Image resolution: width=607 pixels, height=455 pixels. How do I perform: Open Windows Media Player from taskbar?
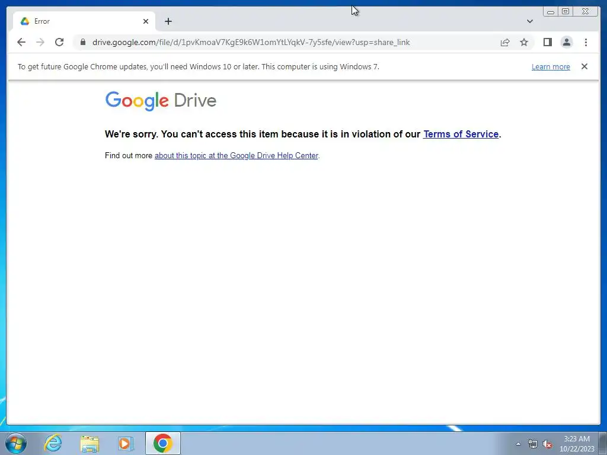(x=126, y=443)
